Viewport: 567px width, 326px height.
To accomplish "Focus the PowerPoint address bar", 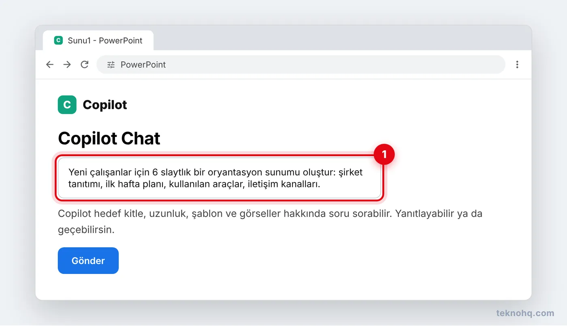I will pyautogui.click(x=301, y=65).
